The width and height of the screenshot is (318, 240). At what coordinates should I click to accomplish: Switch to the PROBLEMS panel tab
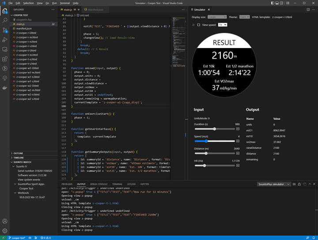click(67, 184)
